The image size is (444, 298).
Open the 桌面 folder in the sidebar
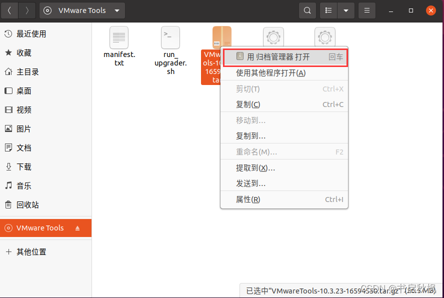45,91
